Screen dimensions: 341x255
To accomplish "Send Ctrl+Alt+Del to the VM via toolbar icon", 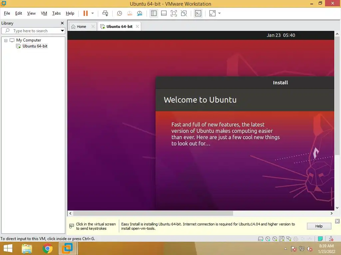I will pyautogui.click(x=105, y=13).
